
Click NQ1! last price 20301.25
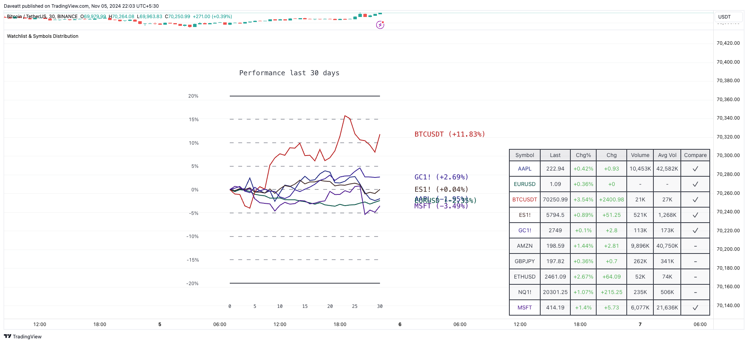click(x=555, y=292)
